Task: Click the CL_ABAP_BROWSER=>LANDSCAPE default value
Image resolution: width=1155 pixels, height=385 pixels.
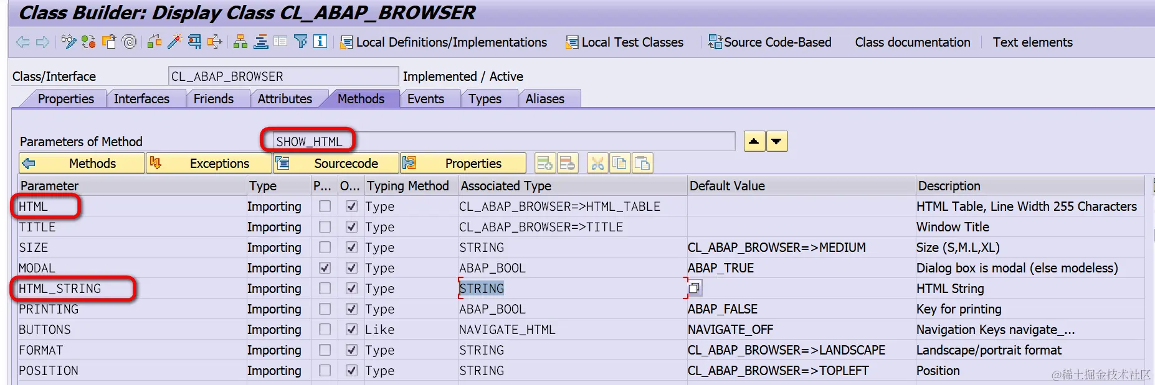Action: 801,350
